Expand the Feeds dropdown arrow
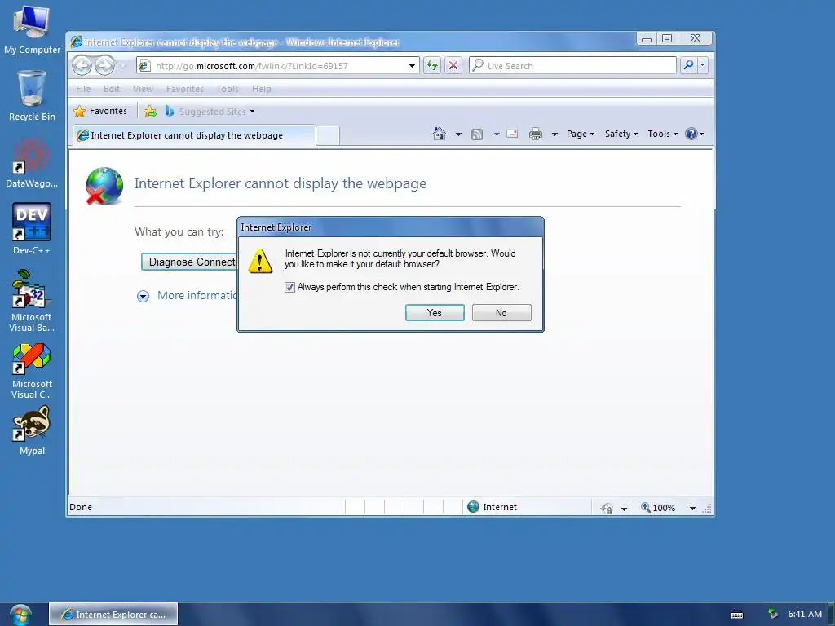This screenshot has height=626, width=835. [497, 134]
